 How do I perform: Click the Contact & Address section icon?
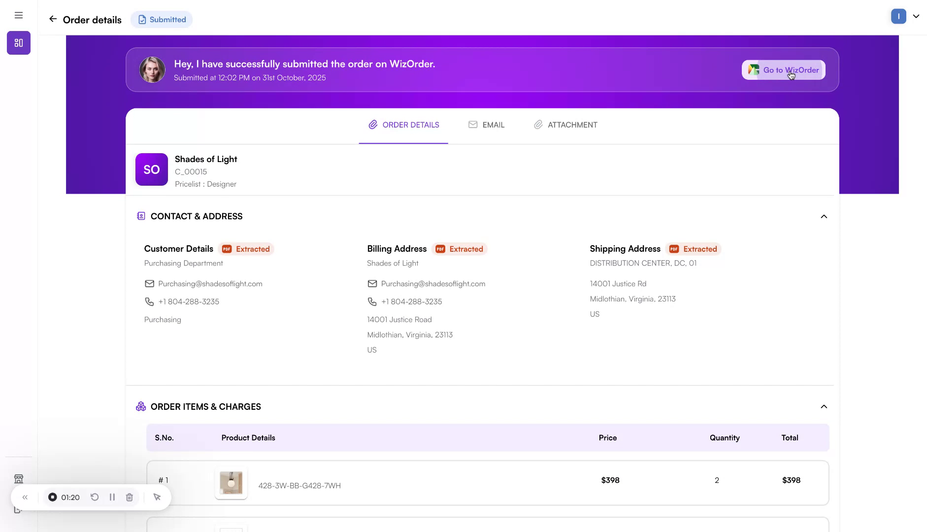point(141,216)
